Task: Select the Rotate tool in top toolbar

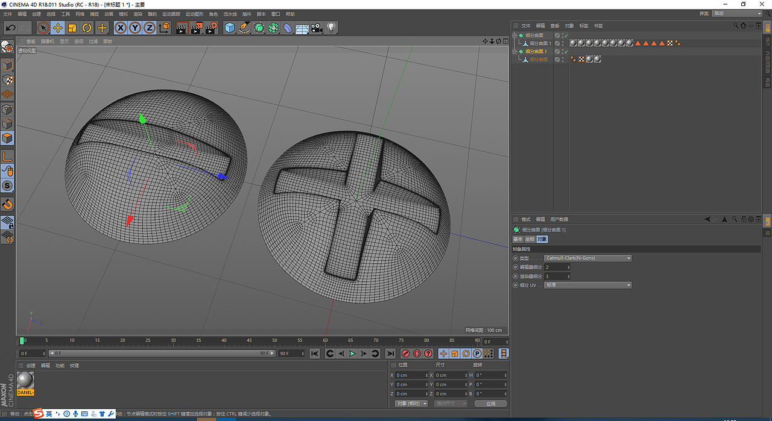Action: pyautogui.click(x=87, y=28)
